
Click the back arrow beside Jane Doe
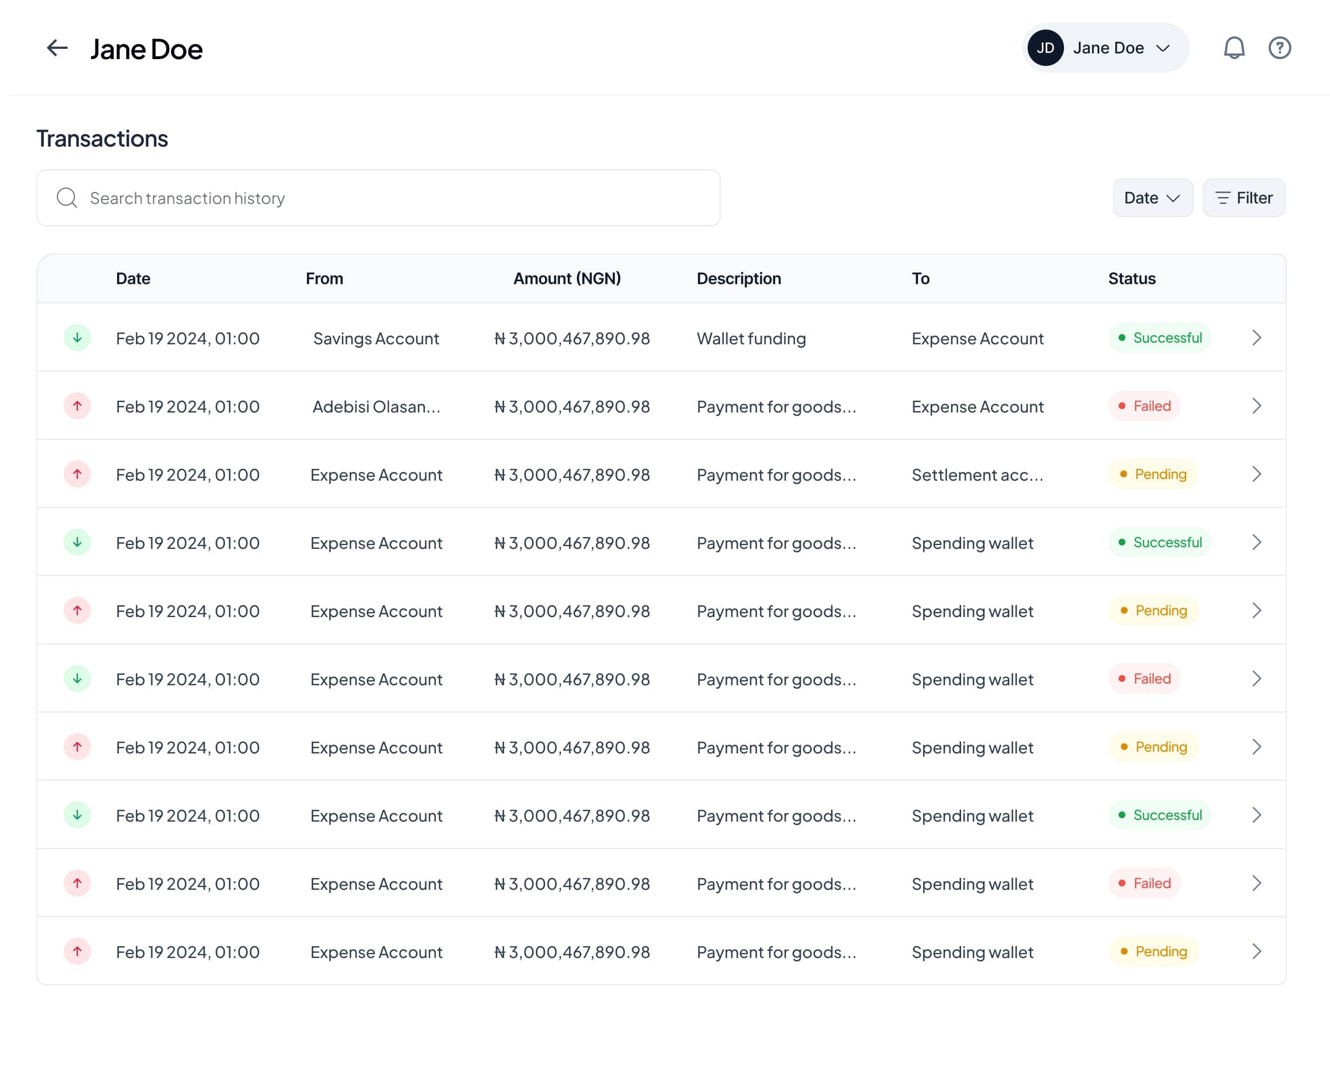(x=57, y=48)
